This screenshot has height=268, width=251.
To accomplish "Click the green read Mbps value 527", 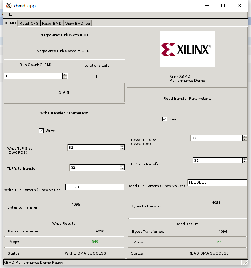I will point(218,242).
